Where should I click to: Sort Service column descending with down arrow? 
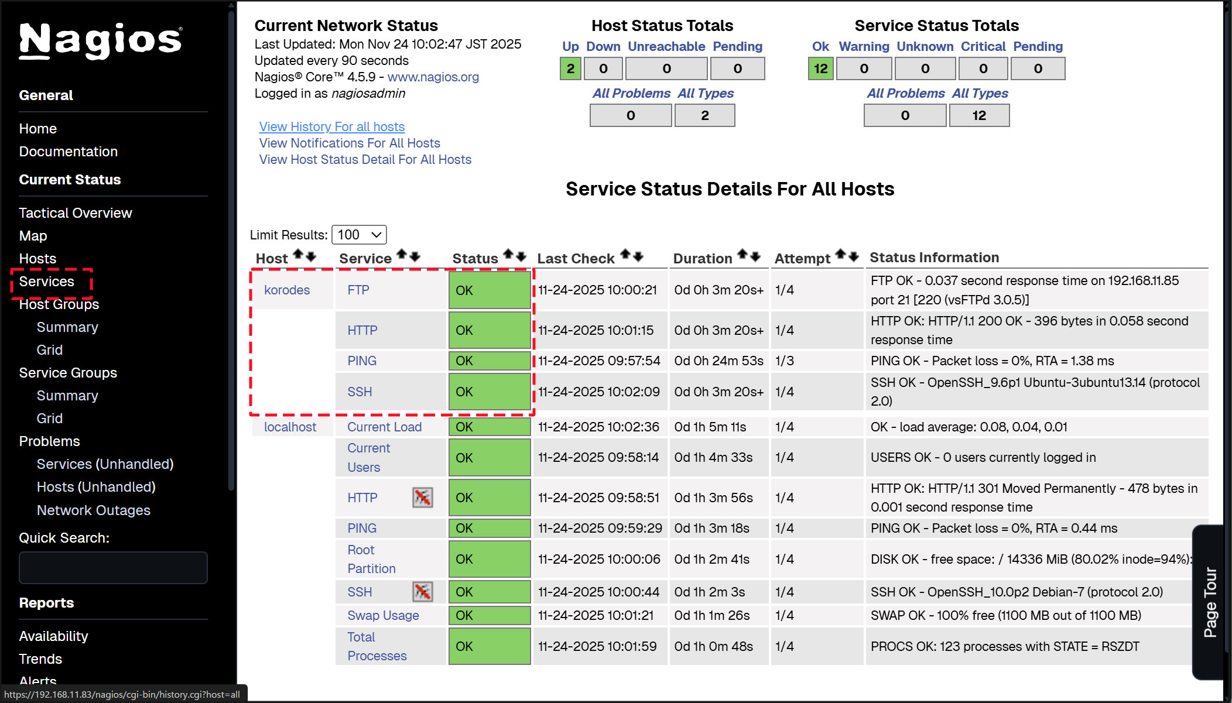point(415,256)
